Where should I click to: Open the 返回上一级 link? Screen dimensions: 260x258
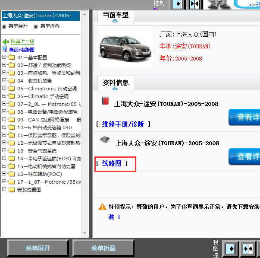pyautogui.click(x=22, y=41)
